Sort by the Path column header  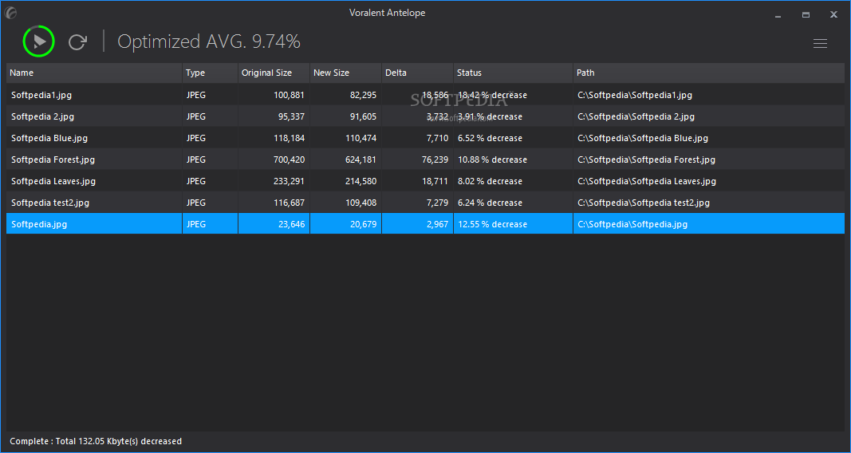point(709,73)
